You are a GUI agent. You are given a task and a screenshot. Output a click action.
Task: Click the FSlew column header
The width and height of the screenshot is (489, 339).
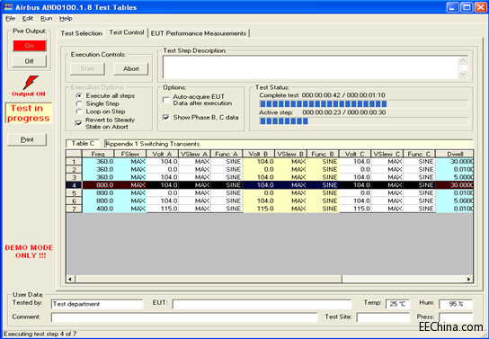130,154
